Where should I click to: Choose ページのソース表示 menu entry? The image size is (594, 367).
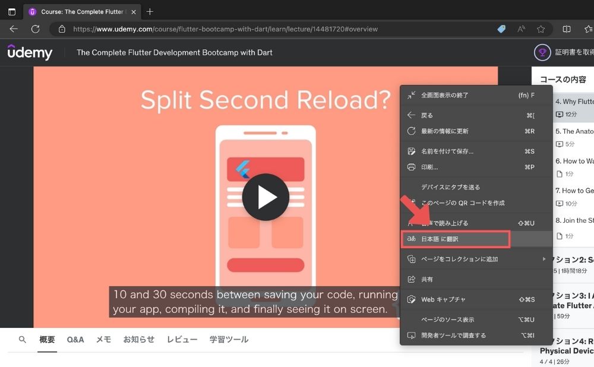476,319
